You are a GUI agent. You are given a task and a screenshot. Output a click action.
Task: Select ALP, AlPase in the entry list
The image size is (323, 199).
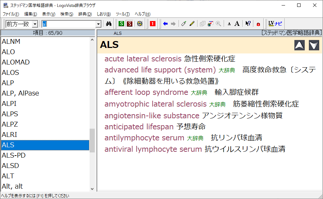45,93
